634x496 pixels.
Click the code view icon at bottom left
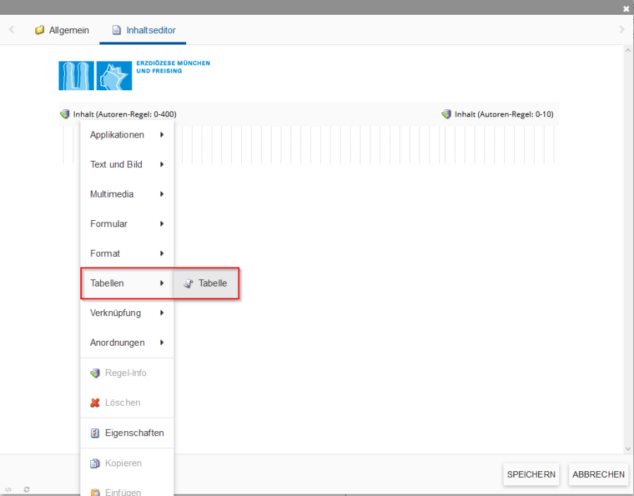click(x=8, y=489)
